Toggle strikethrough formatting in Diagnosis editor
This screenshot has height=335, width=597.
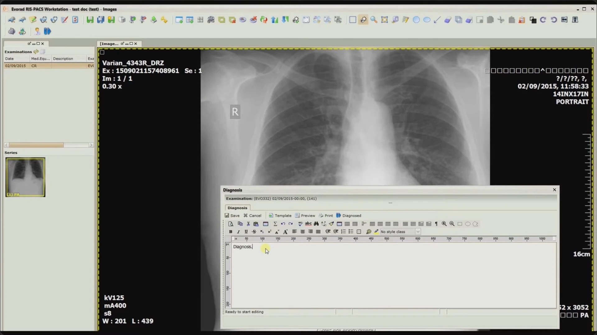pyautogui.click(x=254, y=232)
